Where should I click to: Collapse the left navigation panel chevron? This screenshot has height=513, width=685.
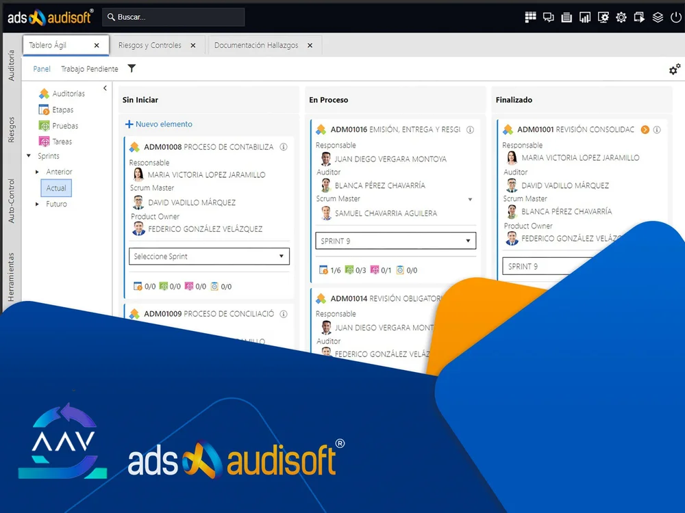pyautogui.click(x=105, y=88)
